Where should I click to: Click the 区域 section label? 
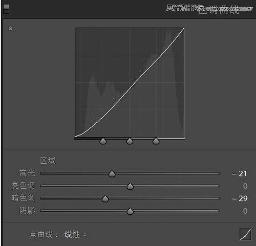(x=48, y=161)
